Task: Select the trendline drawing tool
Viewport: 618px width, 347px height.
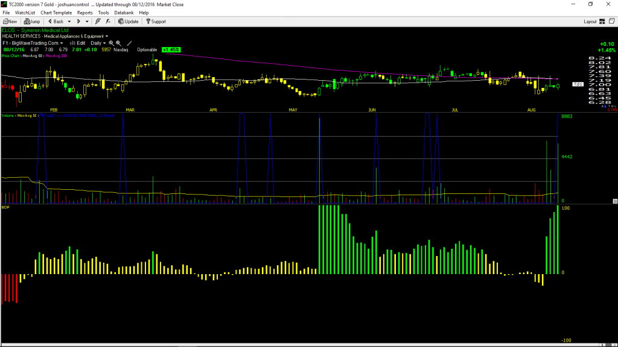Action: click(x=129, y=43)
